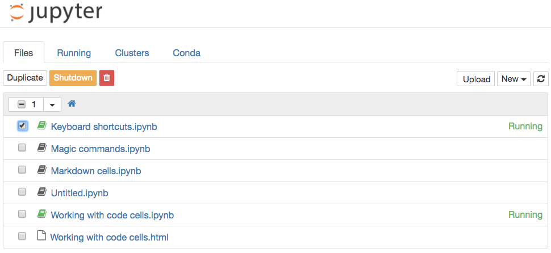Open the Conda tab
The height and width of the screenshot is (253, 551).
(x=186, y=53)
